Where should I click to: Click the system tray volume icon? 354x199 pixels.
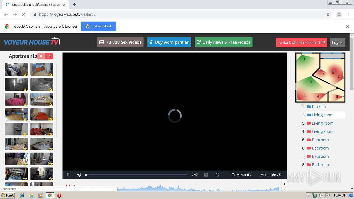(321, 195)
